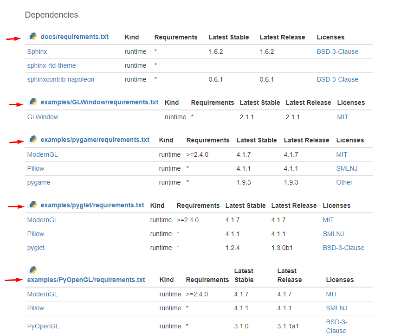This screenshot has width=407, height=333.
Task: Click Requirements header in pygame table
Action: coord(208,141)
